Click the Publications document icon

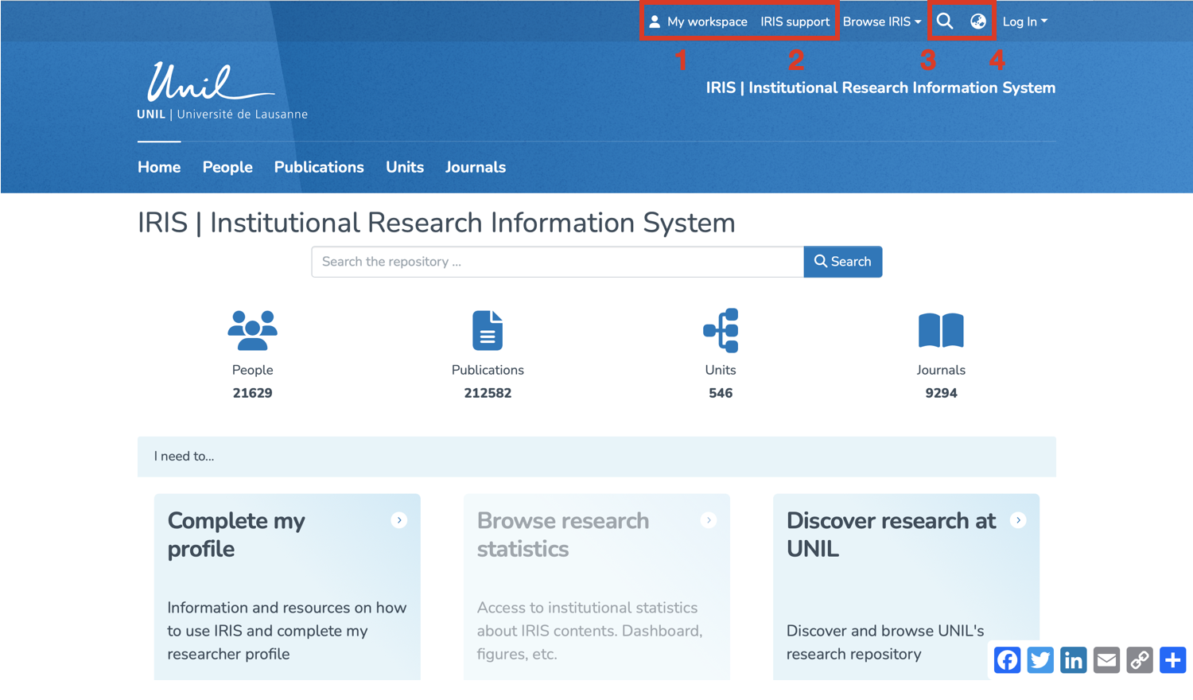tap(488, 331)
